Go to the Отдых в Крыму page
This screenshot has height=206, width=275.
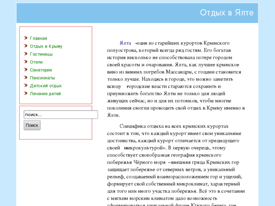46,46
